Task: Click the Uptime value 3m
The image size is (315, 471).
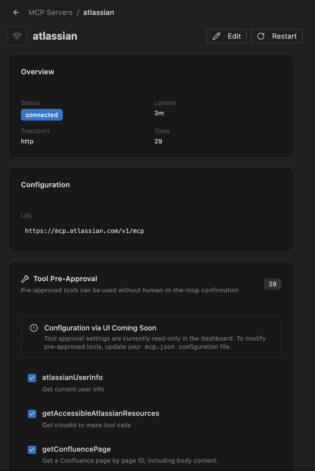Action: pos(159,113)
